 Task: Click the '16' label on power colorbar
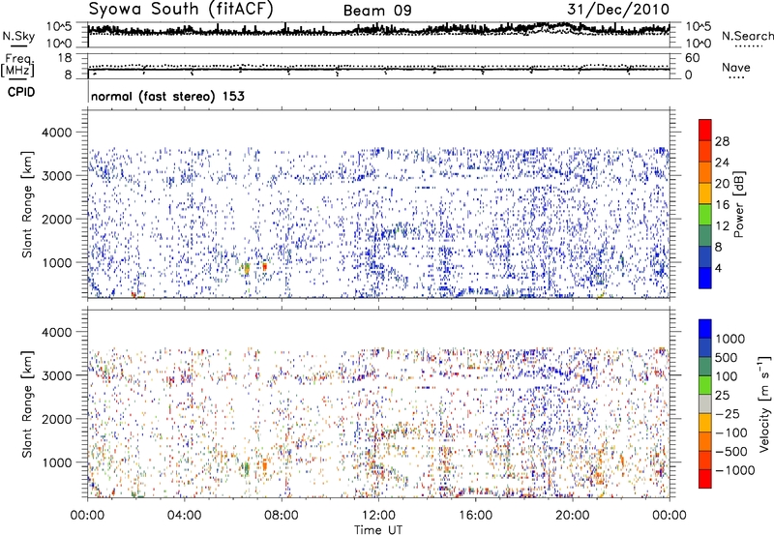pyautogui.click(x=722, y=205)
